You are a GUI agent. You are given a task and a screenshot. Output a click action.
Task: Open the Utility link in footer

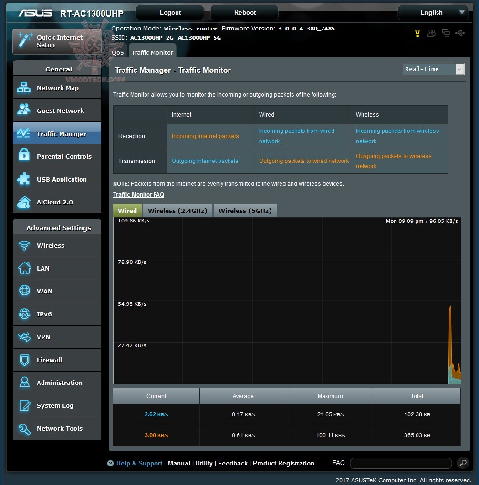click(204, 463)
